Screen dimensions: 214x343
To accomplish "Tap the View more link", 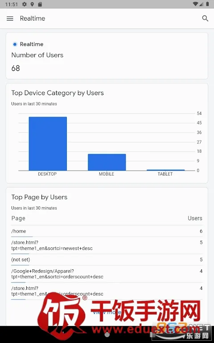I will (107, 312).
